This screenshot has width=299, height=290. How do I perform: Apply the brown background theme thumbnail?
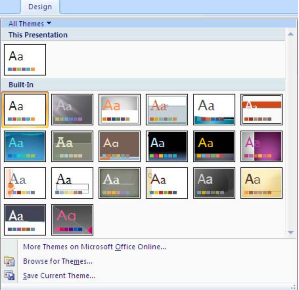120,146
